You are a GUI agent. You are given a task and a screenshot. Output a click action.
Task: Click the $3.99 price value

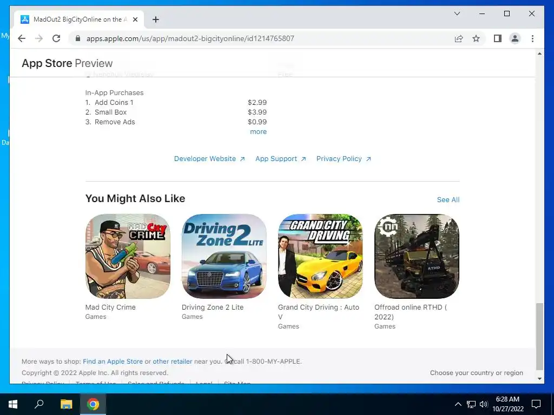click(257, 112)
